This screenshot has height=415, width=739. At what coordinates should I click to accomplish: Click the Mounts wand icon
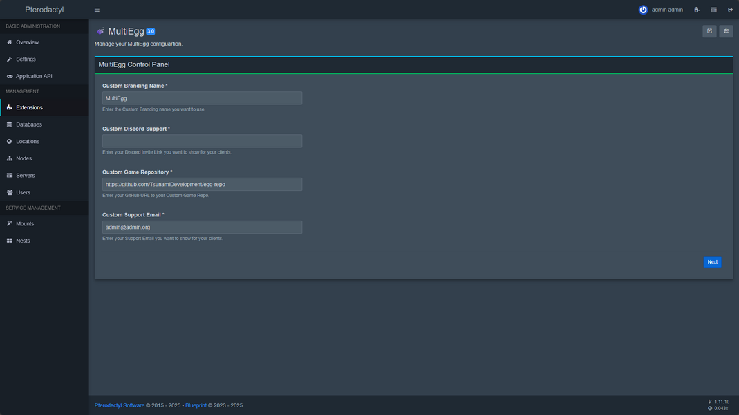coord(10,223)
